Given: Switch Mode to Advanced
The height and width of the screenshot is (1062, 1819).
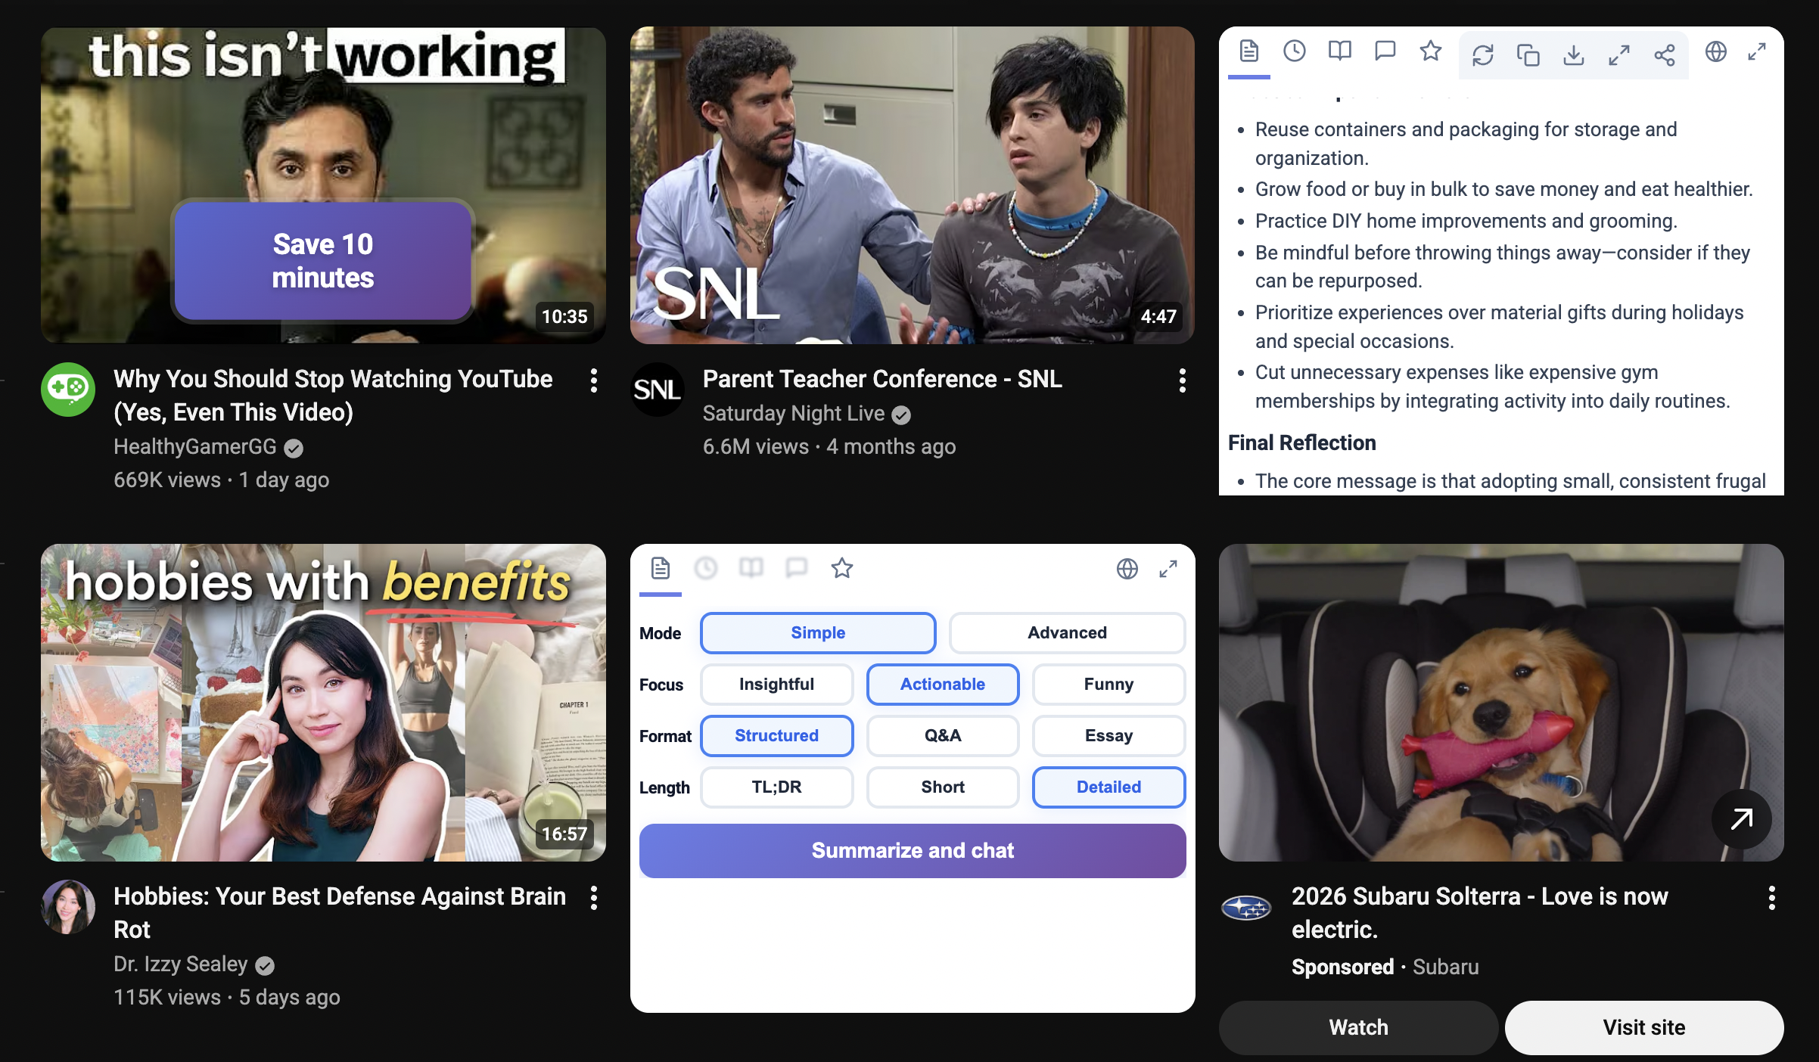Looking at the screenshot, I should point(1067,633).
